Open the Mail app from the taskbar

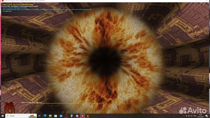pyautogui.click(x=61, y=116)
